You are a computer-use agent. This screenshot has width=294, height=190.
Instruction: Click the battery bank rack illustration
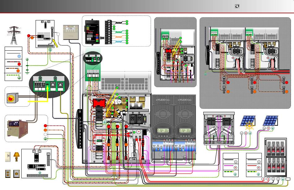[x=276, y=158]
